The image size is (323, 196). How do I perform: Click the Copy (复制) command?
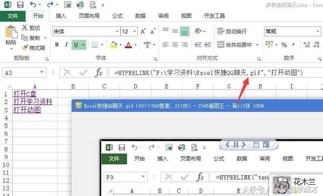(31, 38)
